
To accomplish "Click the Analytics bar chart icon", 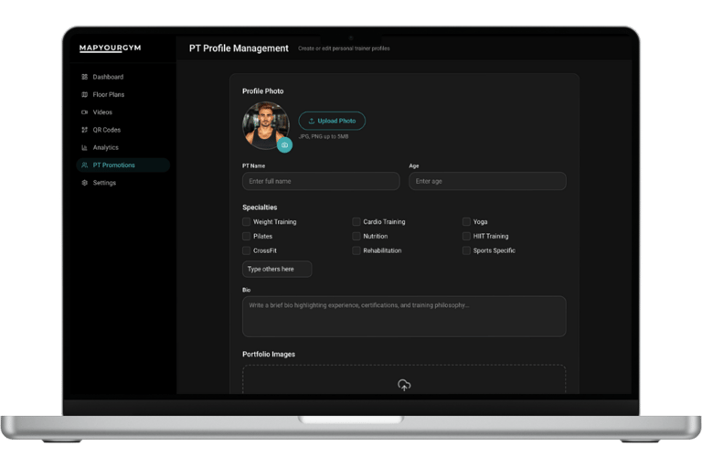I will click(x=85, y=148).
